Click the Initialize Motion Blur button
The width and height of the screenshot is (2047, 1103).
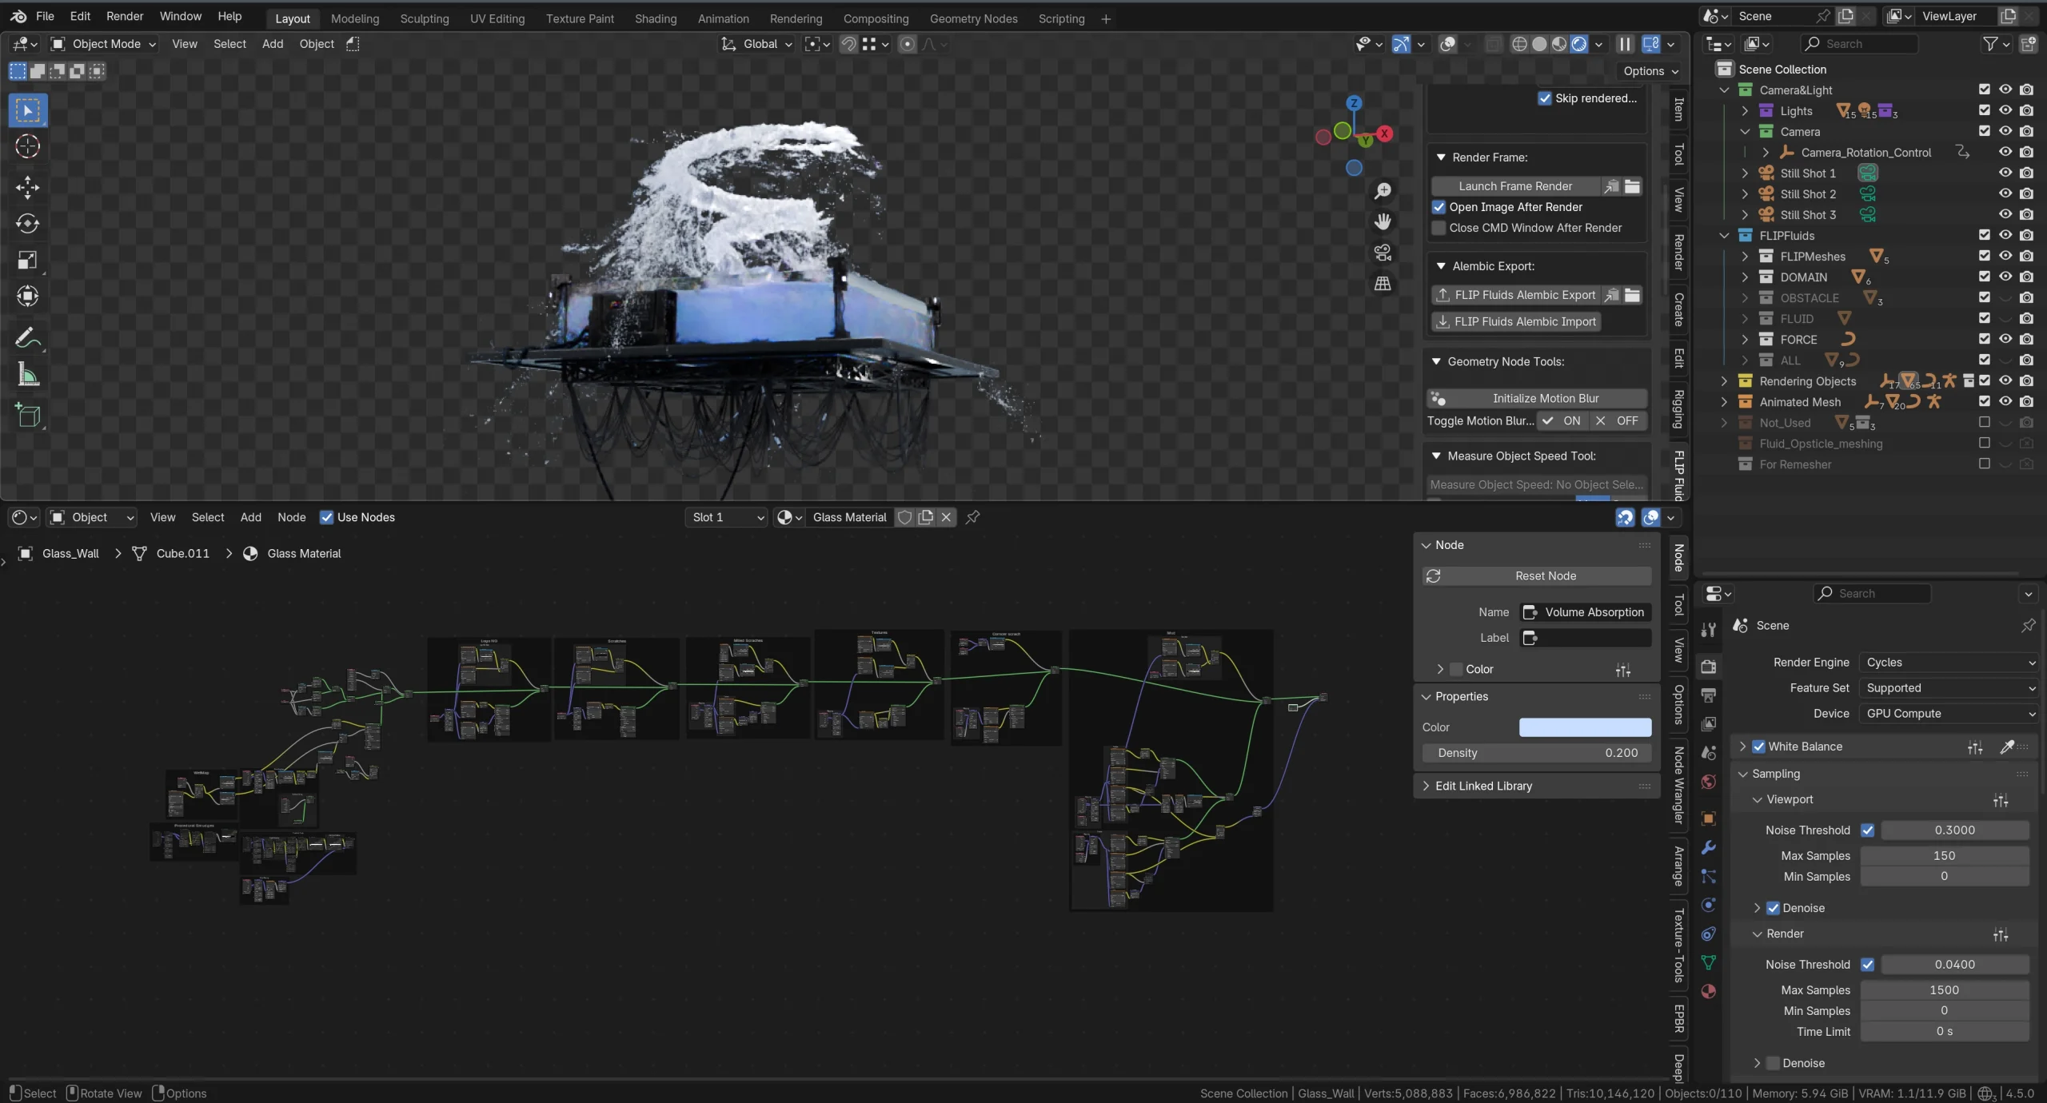coord(1534,398)
